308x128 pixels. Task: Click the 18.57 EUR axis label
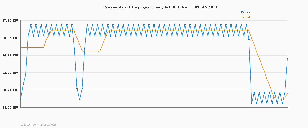click(11, 108)
